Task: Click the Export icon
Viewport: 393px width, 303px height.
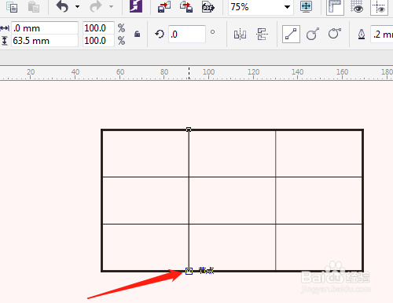Action: (186, 6)
